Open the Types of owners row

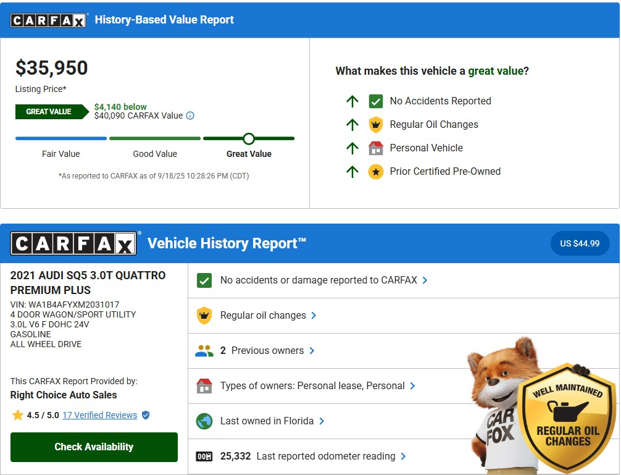[312, 386]
